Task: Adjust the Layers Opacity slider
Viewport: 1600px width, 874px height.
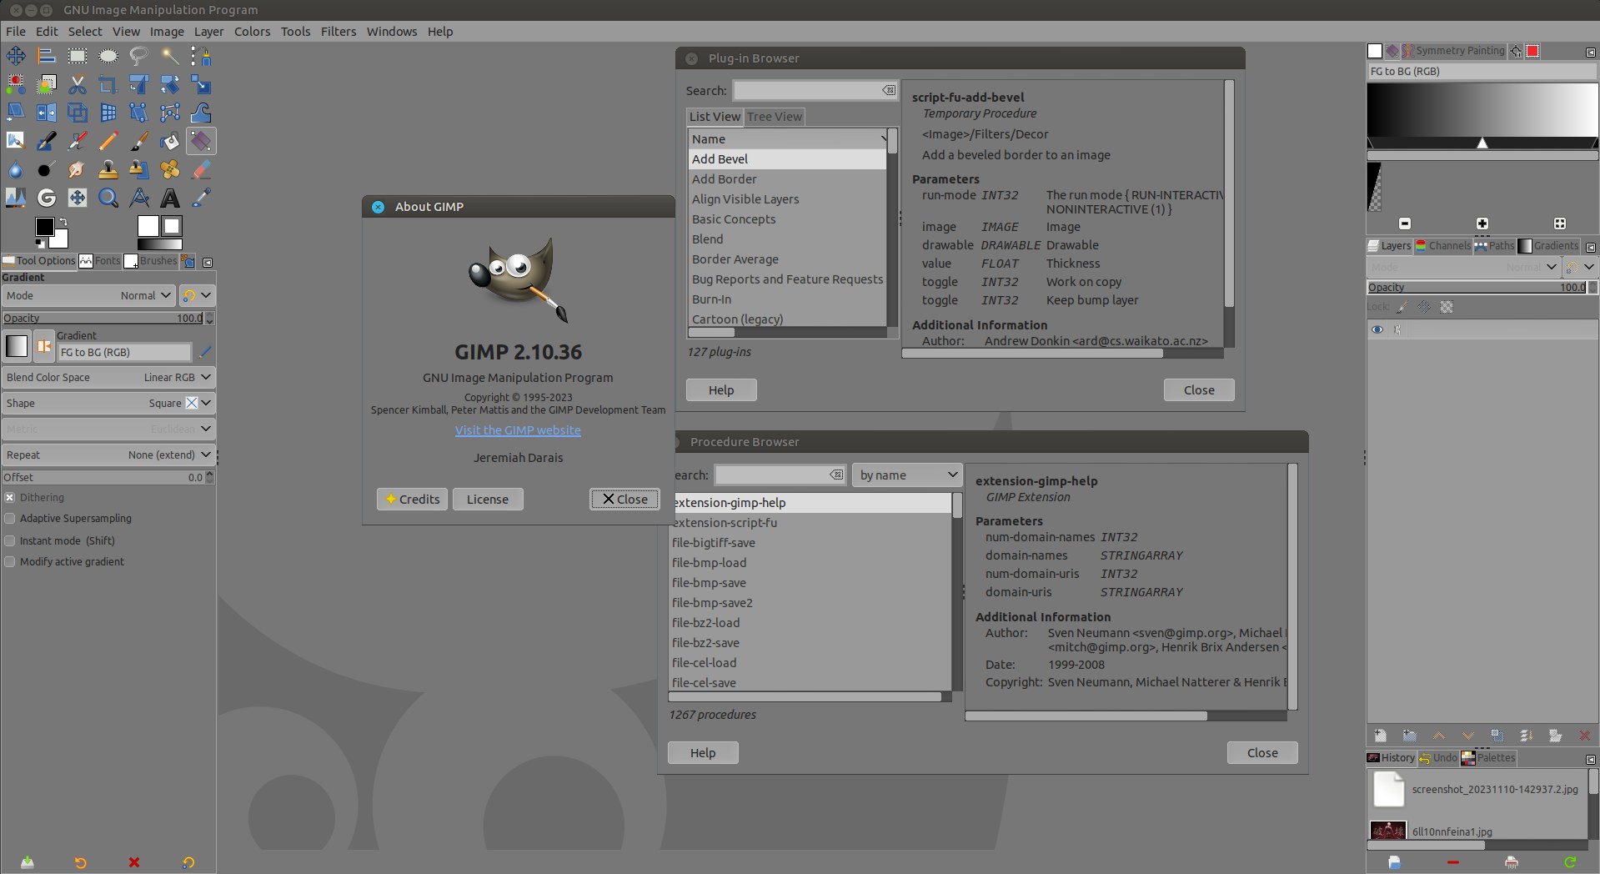Action: click(1477, 287)
